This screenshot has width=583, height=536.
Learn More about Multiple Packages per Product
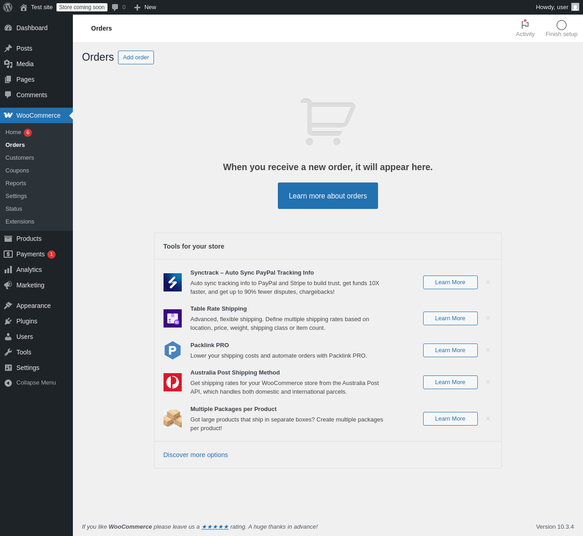pyautogui.click(x=450, y=419)
